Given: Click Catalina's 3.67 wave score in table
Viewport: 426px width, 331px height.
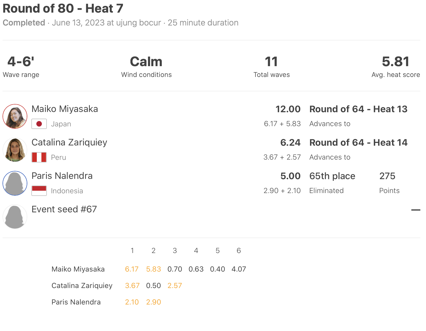Looking at the screenshot, I should point(132,286).
